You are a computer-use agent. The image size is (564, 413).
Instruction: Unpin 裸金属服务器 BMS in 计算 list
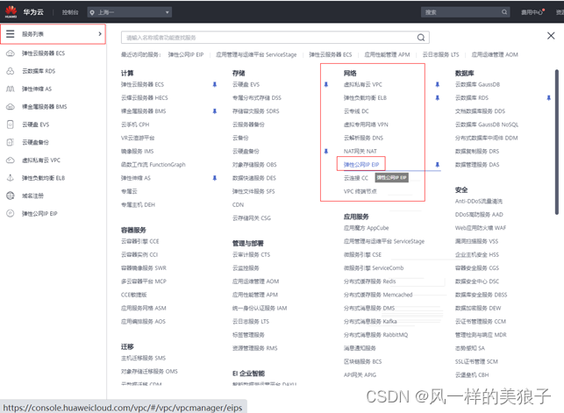point(215,111)
